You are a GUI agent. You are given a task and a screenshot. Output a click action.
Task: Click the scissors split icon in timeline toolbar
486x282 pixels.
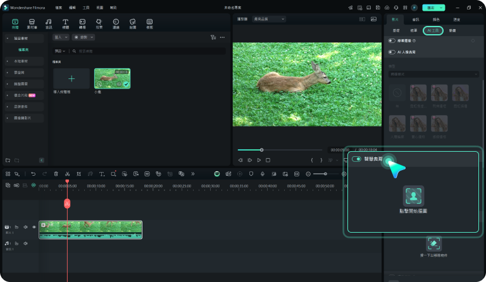click(67, 174)
